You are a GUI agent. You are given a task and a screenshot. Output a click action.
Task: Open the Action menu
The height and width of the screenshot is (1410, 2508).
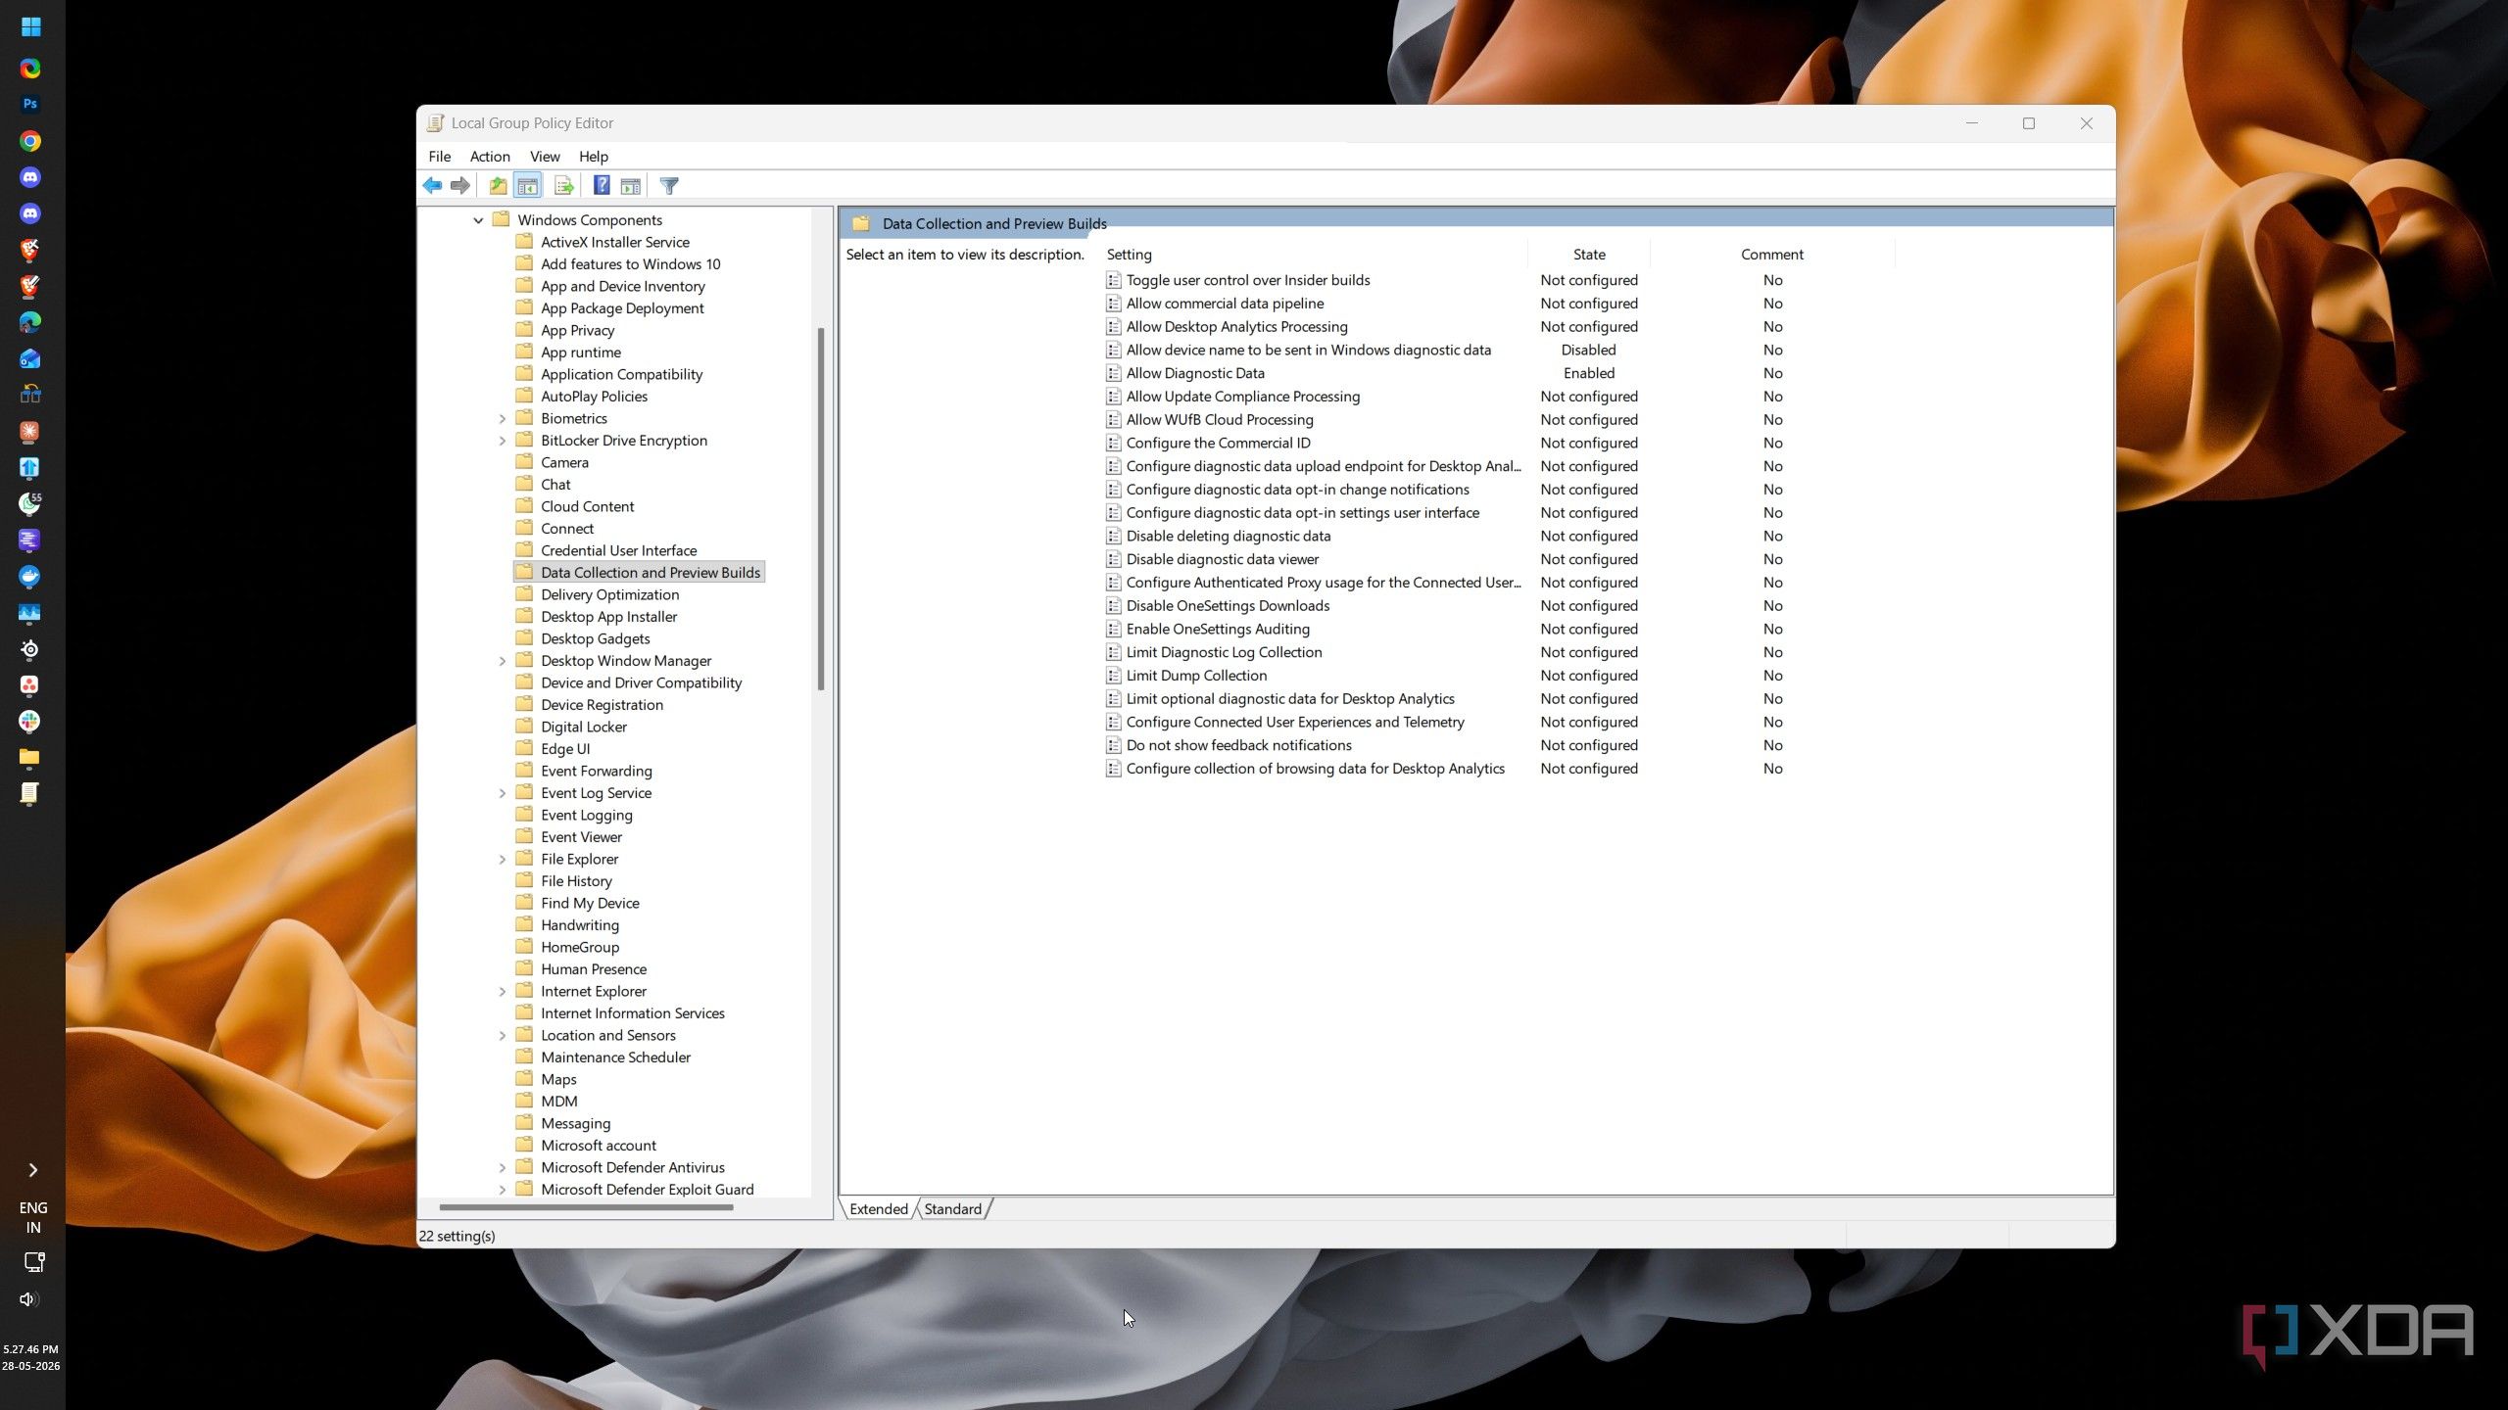tap(490, 156)
